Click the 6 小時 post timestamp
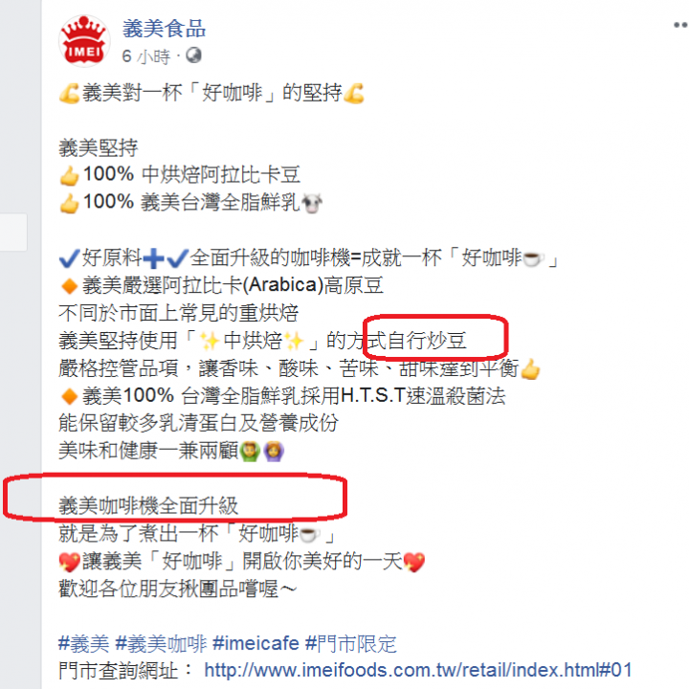This screenshot has height=689, width=689. (145, 56)
